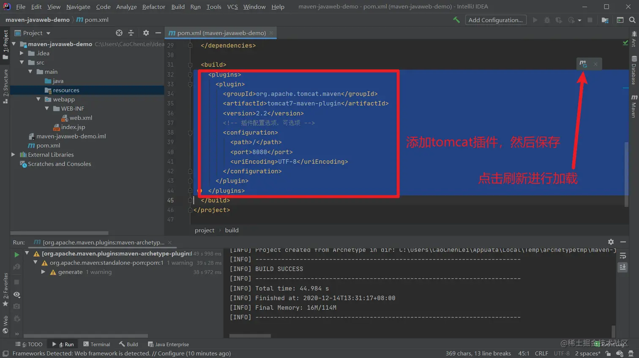This screenshot has height=358, width=639.
Task: Select pom.xml in the project tree
Action: (x=44, y=146)
